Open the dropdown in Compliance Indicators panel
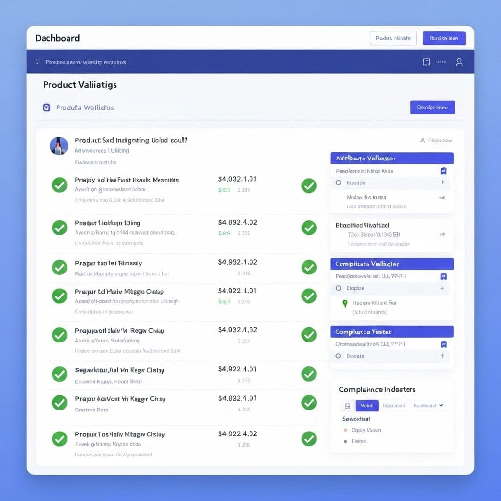The height and width of the screenshot is (501, 501). click(428, 406)
